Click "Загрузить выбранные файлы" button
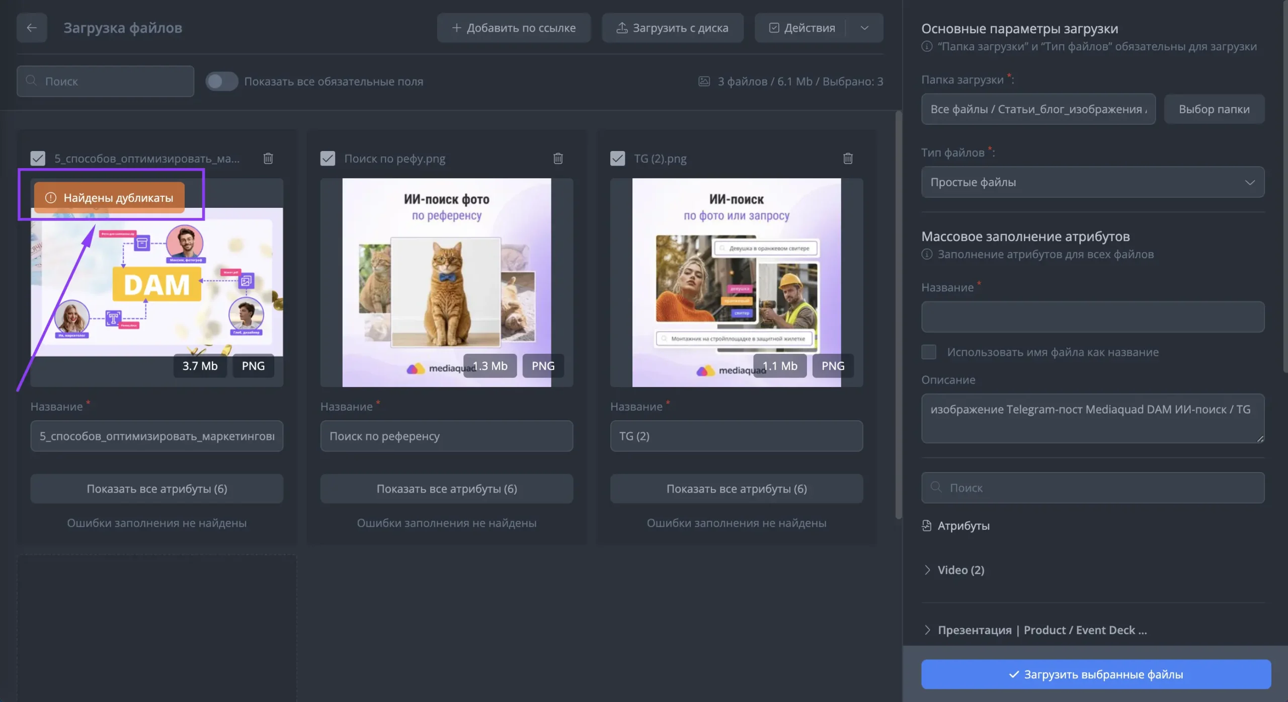Screen dimensions: 1288x702 pos(1096,674)
